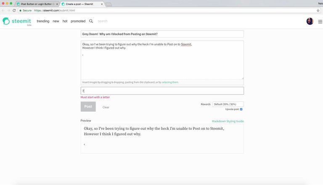This screenshot has width=323, height=185.
Task: Click into the tags input field
Action: coord(162,91)
